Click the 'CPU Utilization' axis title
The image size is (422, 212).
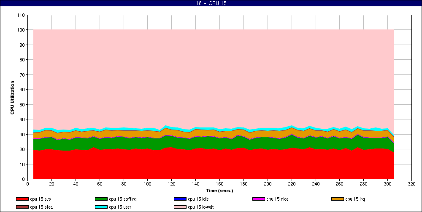coord(12,98)
